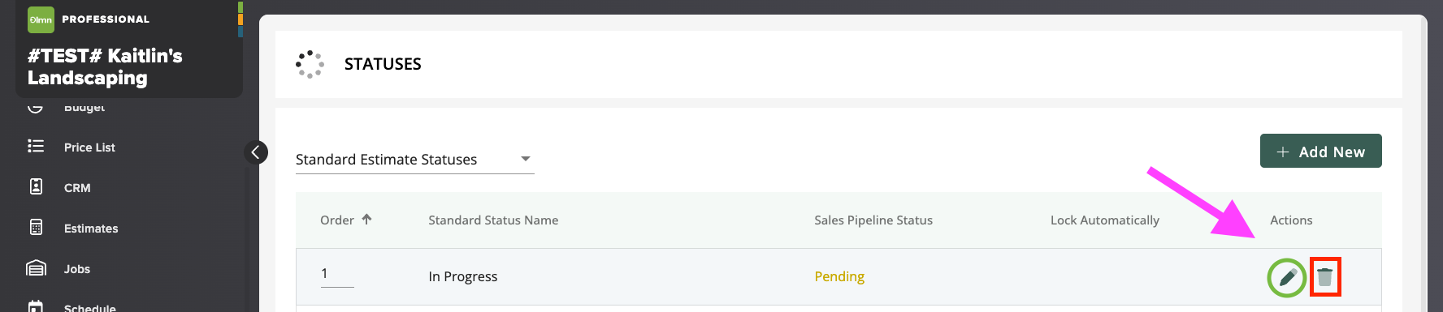
Task: Open Estimates from the sidebar
Action: click(x=91, y=229)
